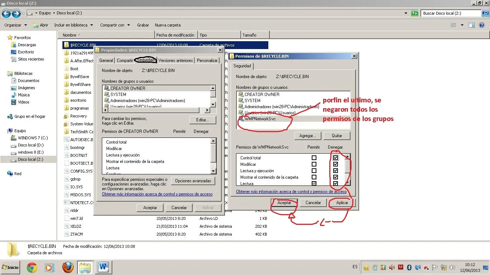Open the General tab in Propiedades
This screenshot has height=275, width=490.
106,61
